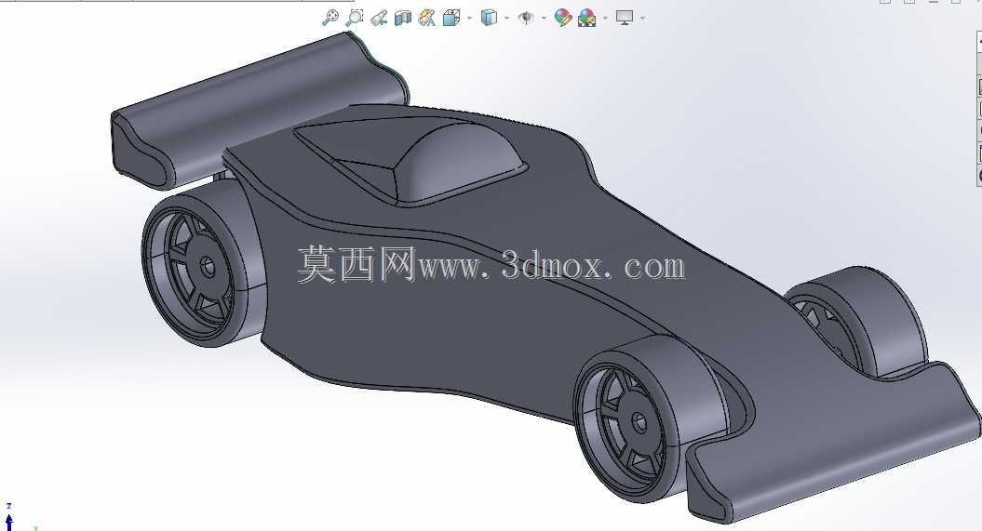Expand the View Orientation dropdown arrow

point(470,19)
